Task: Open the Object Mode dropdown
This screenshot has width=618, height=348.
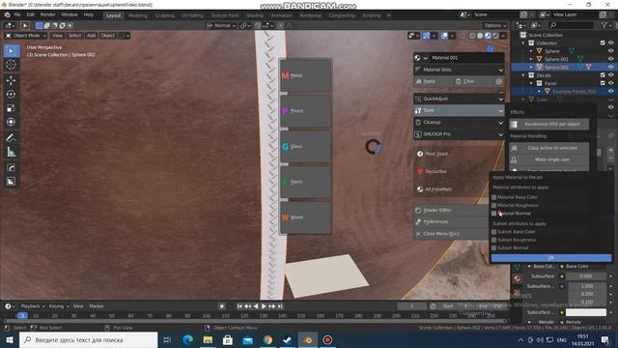Action: click(26, 36)
